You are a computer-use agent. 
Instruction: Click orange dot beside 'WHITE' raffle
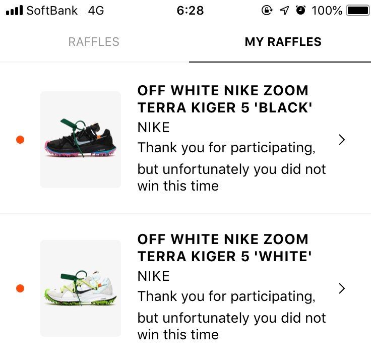click(x=20, y=288)
